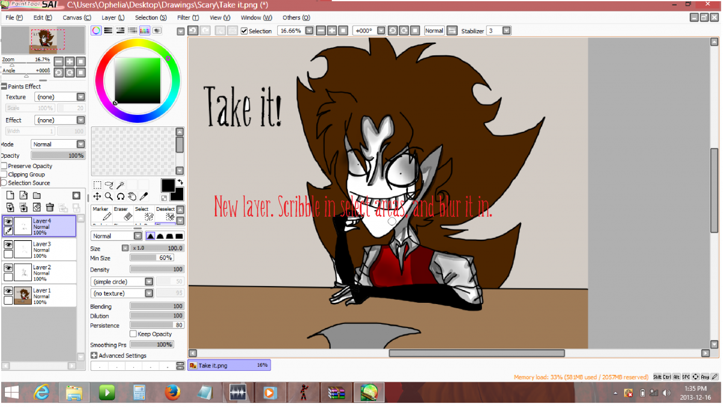Open Firefox from the taskbar
This screenshot has width=723, height=407.
[172, 393]
